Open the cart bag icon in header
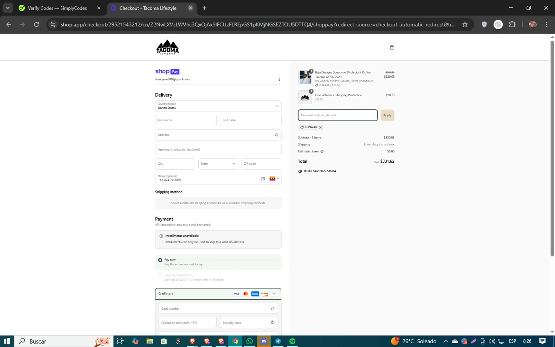This screenshot has height=347, width=555. pos(392,47)
